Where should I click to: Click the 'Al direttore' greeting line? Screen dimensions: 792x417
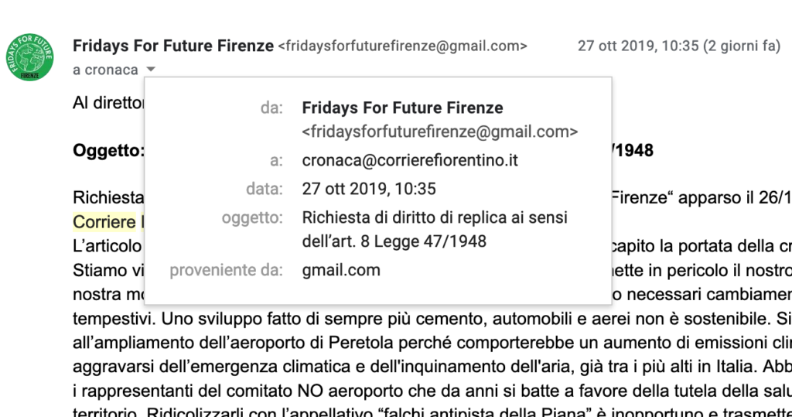(108, 103)
